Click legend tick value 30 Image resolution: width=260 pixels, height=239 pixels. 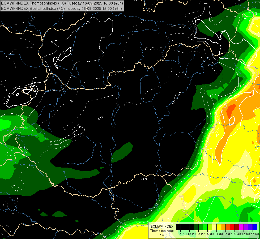[x=212, y=234]
